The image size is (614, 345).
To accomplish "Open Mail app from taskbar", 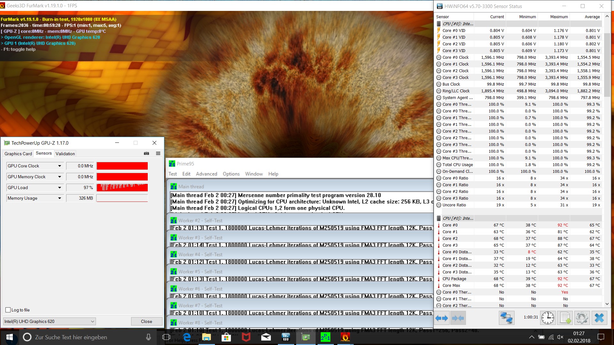I will [266, 337].
